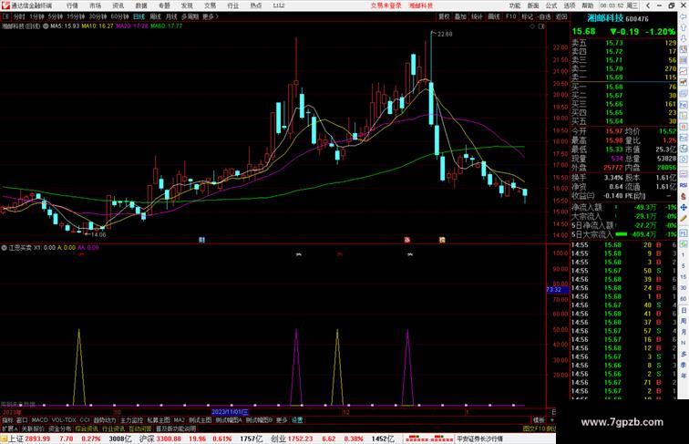Open the 资讯 menu

[x=118, y=5]
